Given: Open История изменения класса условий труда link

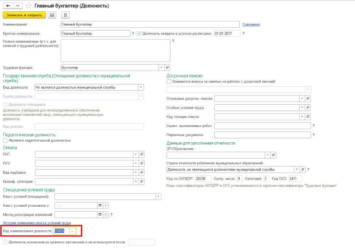Looking at the screenshot, I should (37, 223).
